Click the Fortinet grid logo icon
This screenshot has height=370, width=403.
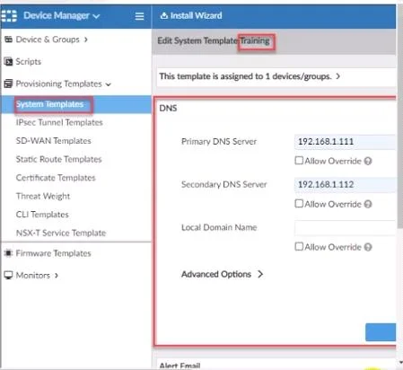[x=9, y=15]
